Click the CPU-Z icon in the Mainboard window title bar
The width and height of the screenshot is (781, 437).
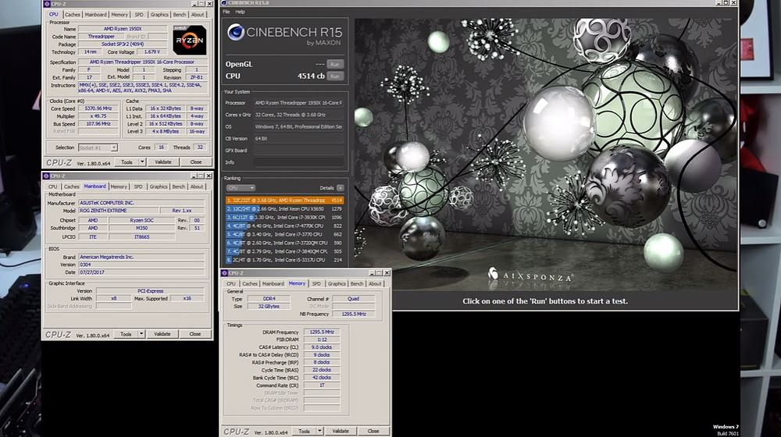[46, 176]
